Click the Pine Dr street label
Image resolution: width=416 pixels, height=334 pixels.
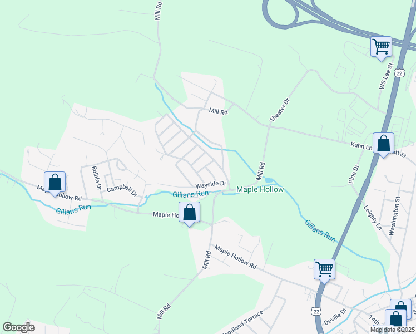pos(354,174)
